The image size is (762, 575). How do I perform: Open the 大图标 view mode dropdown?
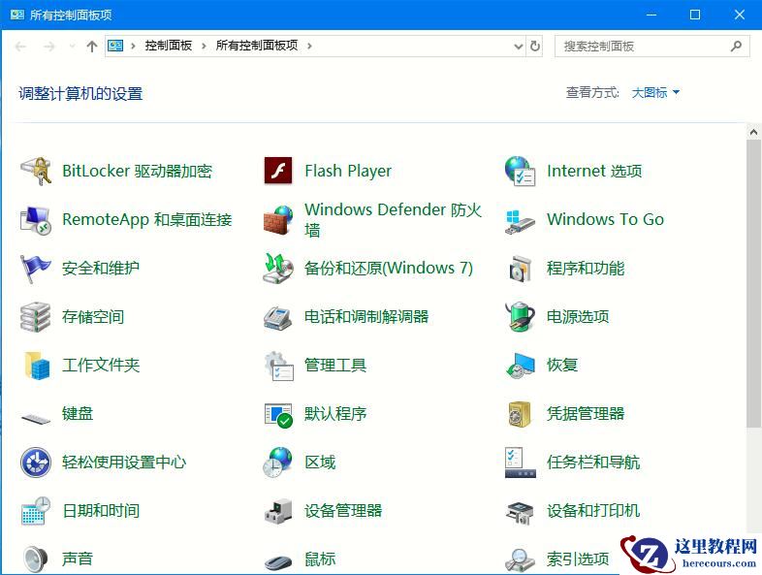[655, 92]
